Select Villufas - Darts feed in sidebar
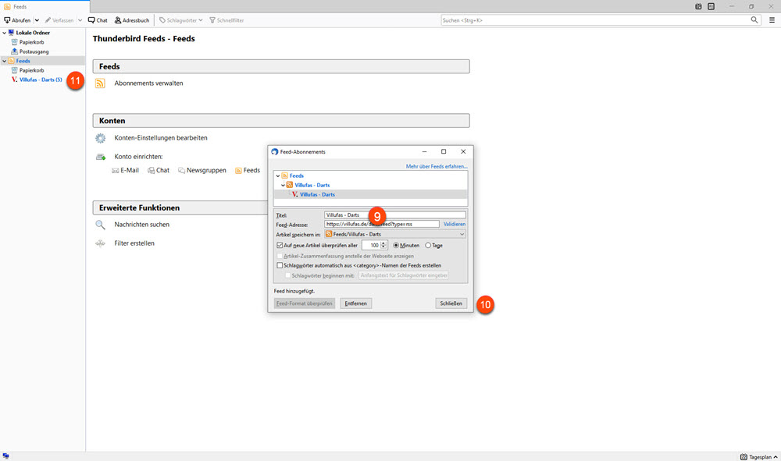781x461 pixels. point(39,80)
